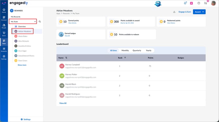Viewport: 219px width, 122px height.
Task: Expand the My Team dropdown
Action: 23,22
